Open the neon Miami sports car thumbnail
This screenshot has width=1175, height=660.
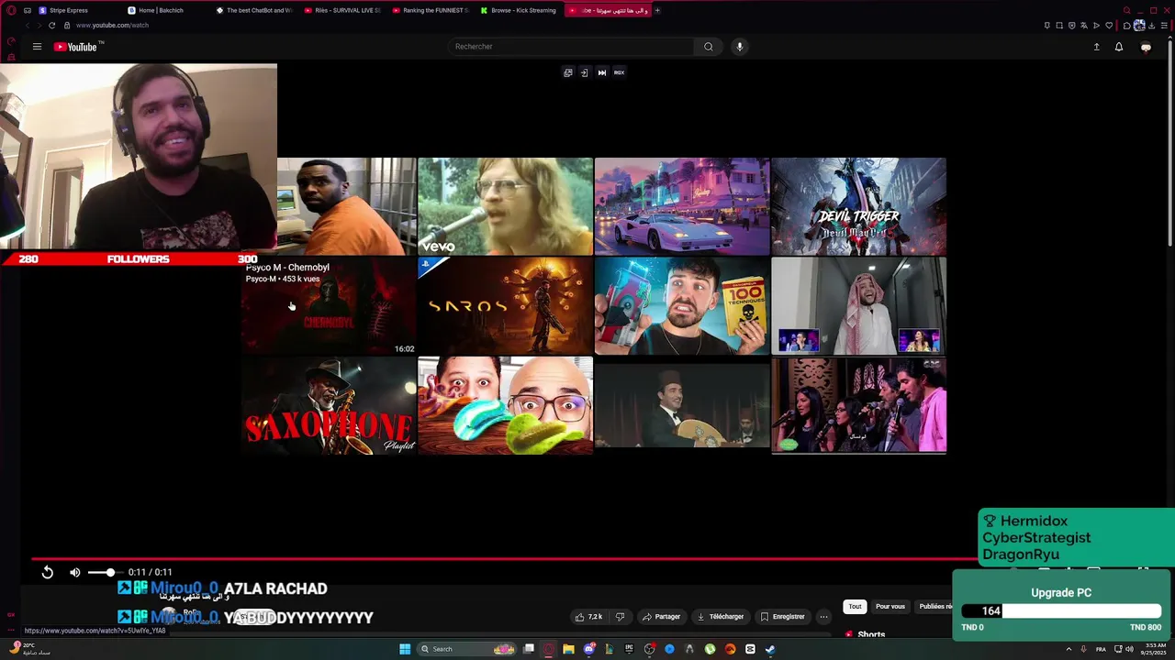coord(682,206)
